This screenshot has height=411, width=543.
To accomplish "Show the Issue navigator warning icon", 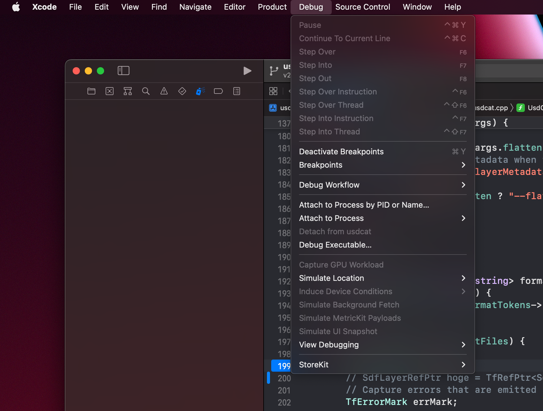I will click(164, 91).
